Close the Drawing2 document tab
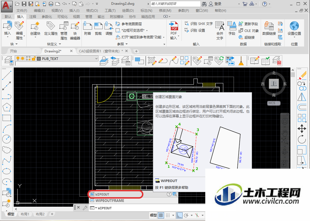The height and width of the screenshot is (221, 310). click(x=71, y=51)
